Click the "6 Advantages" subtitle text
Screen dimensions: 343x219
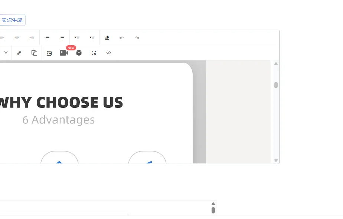coord(59,120)
